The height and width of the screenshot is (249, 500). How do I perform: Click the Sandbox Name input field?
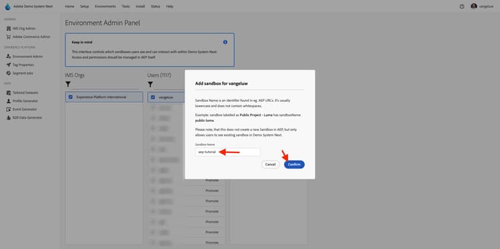point(228,152)
